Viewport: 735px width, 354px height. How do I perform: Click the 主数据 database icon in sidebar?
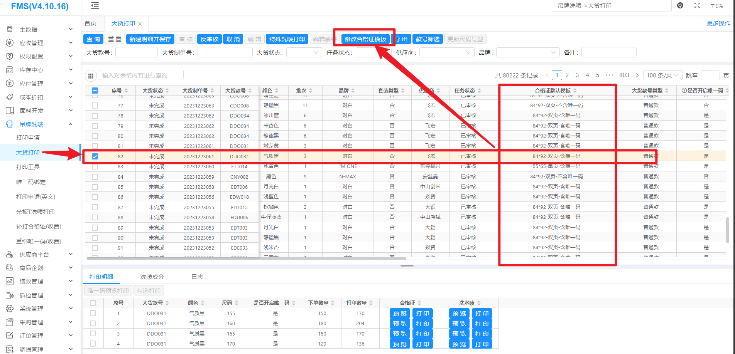[x=10, y=29]
